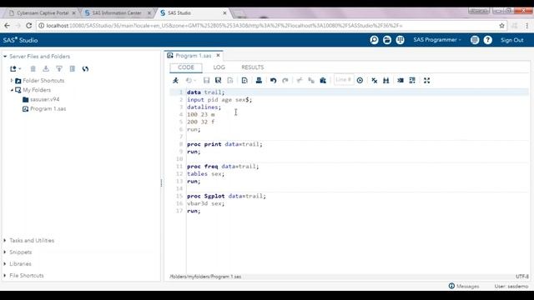Viewport: 534px width, 300px height.
Task: Click the Properties icon in file panel
Action: point(73,68)
